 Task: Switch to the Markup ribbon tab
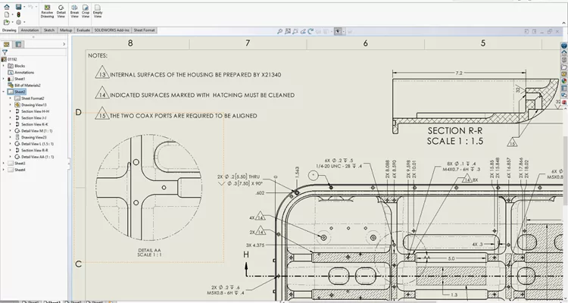tap(66, 30)
